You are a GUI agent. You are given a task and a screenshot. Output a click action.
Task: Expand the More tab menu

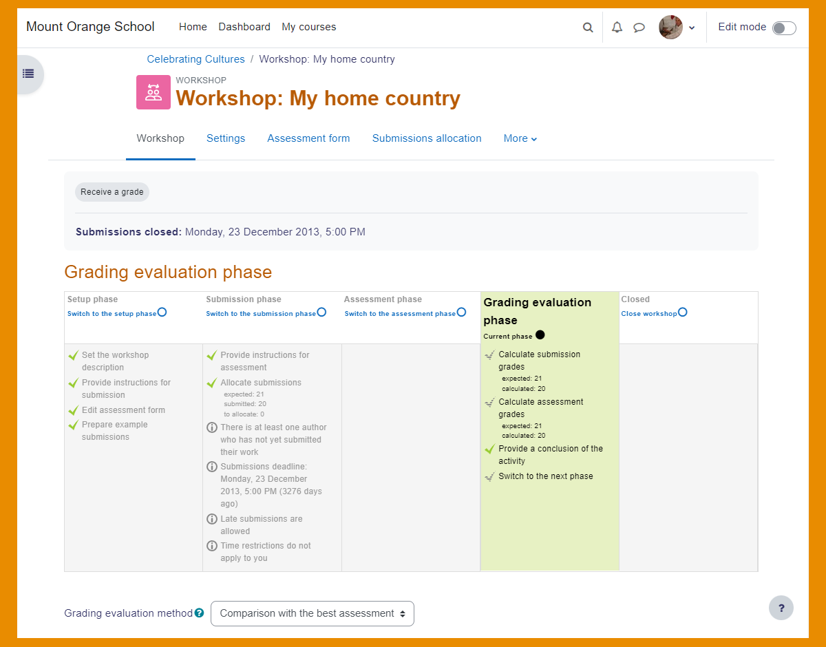(x=520, y=138)
